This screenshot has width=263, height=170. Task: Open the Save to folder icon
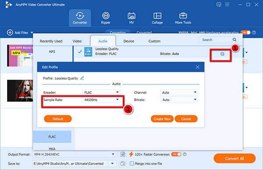[x=123, y=163]
